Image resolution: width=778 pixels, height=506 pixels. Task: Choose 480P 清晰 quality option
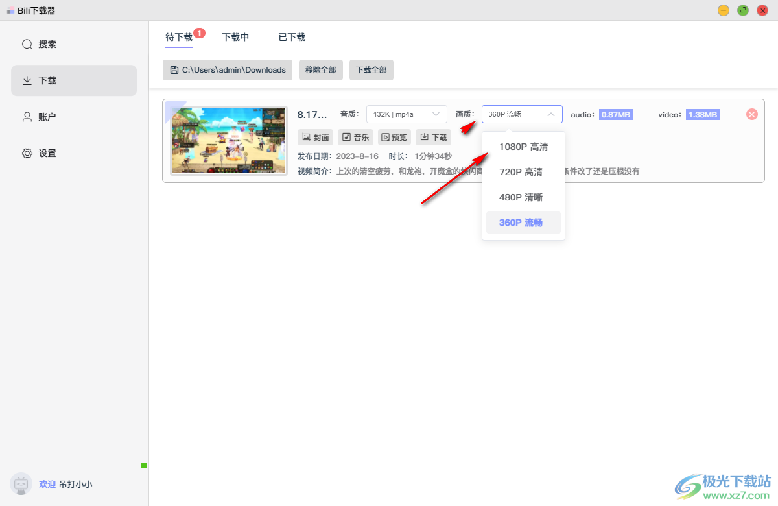[x=523, y=197]
